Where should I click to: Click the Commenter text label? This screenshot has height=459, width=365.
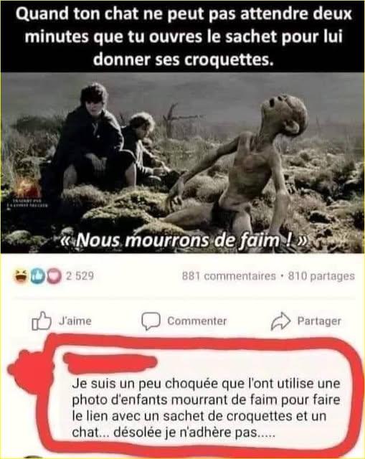click(197, 321)
